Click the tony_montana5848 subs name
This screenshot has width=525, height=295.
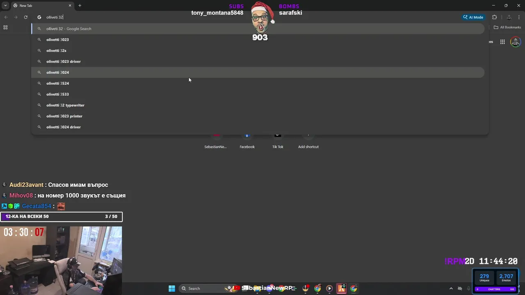tap(217, 13)
